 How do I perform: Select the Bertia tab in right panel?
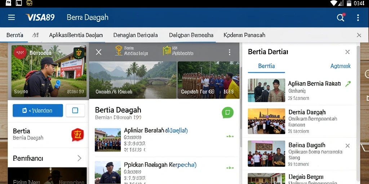point(266,66)
